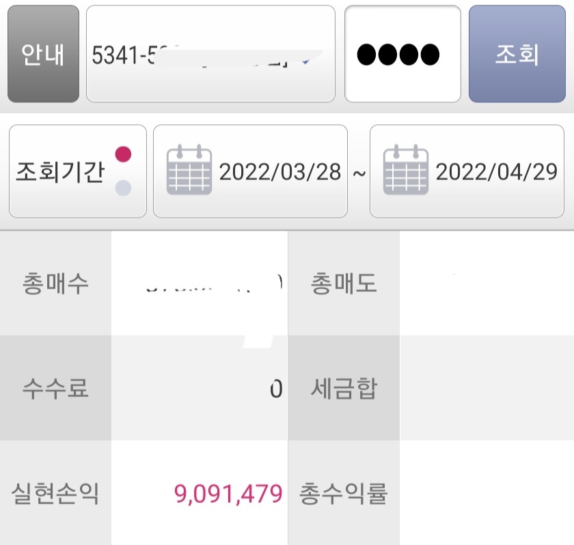Open the 2022/03/28 start date picker
Viewport: 574px width, 545px height.
279,172
